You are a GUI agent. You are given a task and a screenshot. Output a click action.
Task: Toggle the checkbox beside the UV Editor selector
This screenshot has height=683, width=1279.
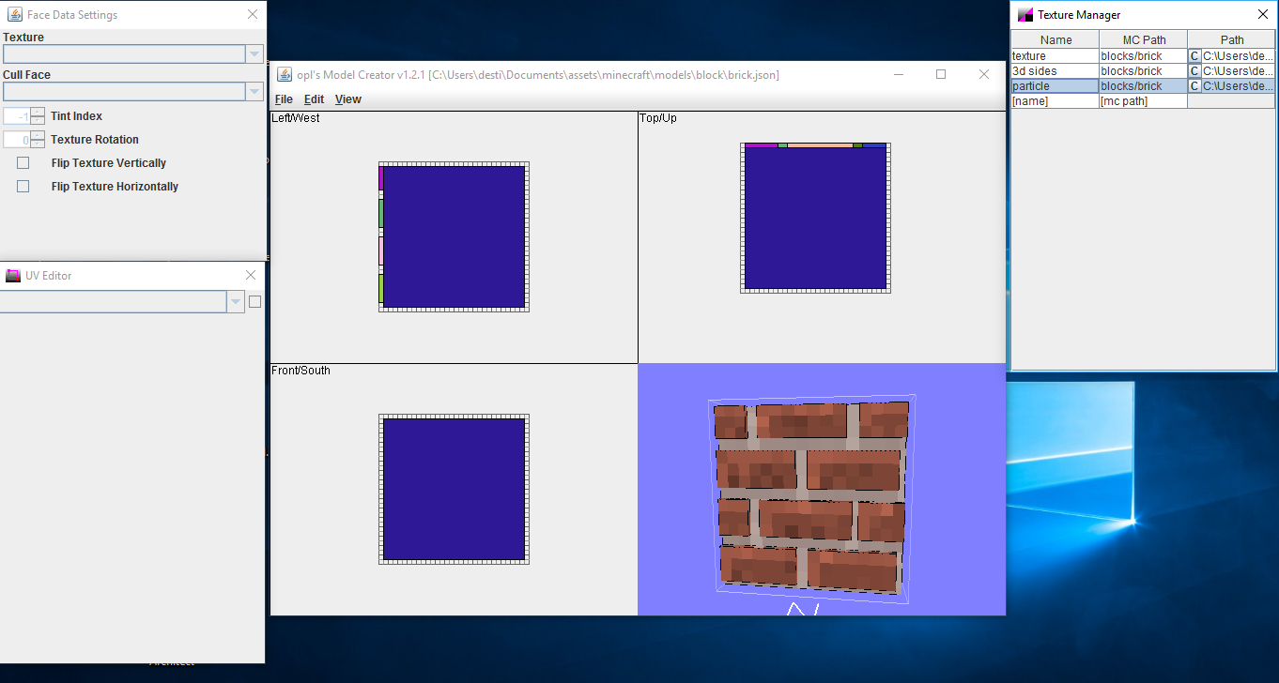point(254,301)
